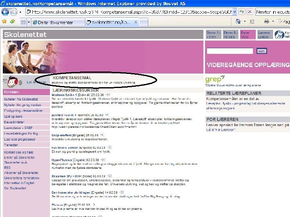Select the 'Lærere/Ledere' section tab
The width and height of the screenshot is (290, 217).
[x=265, y=35]
